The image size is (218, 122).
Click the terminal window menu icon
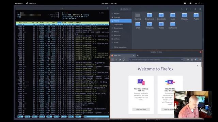tap(108, 8)
